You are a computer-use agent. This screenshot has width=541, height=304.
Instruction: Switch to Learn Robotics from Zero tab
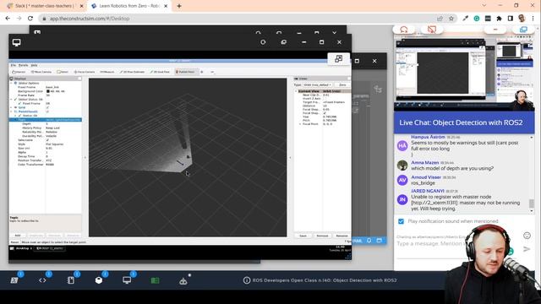[129, 6]
